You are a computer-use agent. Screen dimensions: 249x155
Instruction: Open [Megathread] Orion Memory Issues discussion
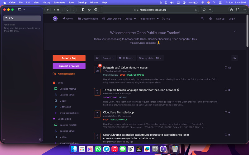click(125, 68)
